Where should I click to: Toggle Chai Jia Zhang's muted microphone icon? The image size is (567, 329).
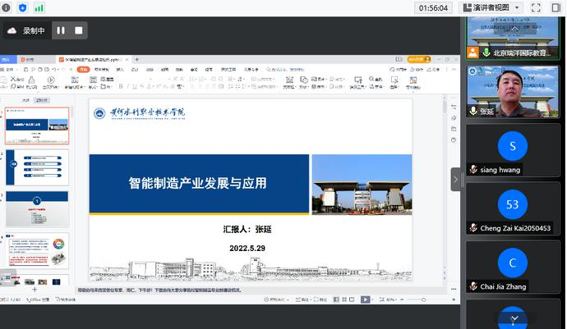473,286
